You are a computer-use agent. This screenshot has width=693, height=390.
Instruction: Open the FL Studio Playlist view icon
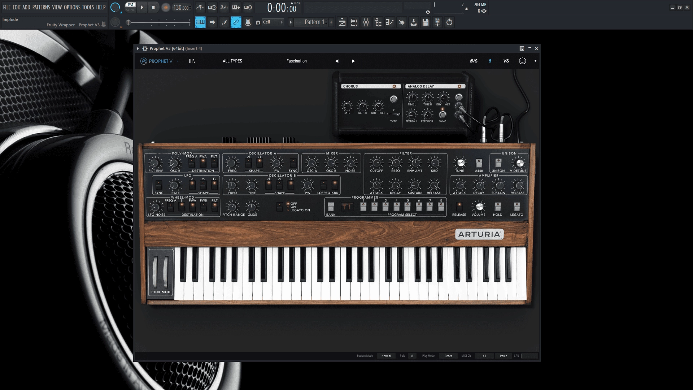click(342, 22)
